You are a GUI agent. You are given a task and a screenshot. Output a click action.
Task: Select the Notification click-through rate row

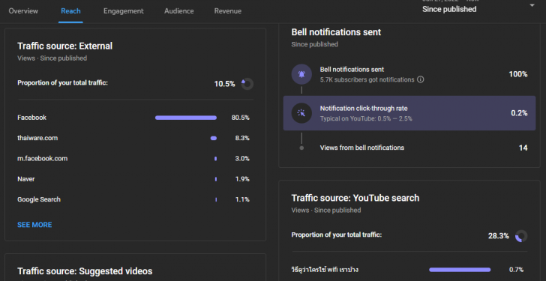pyautogui.click(x=409, y=113)
